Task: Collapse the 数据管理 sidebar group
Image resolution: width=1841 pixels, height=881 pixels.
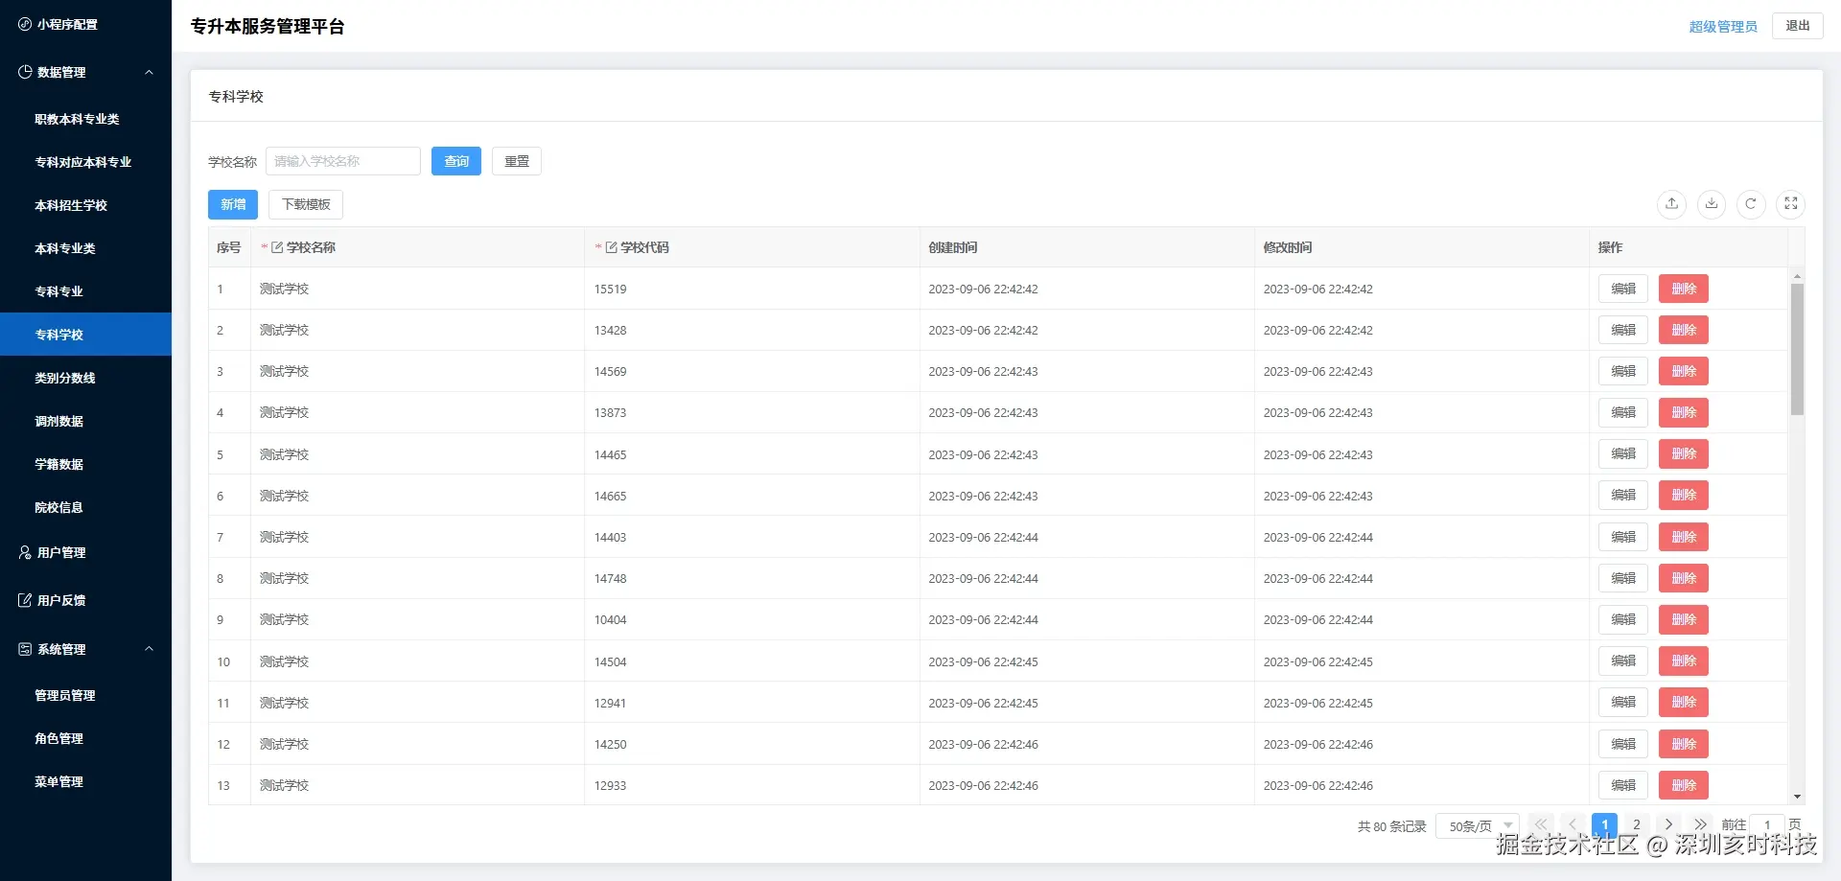Action: point(85,72)
